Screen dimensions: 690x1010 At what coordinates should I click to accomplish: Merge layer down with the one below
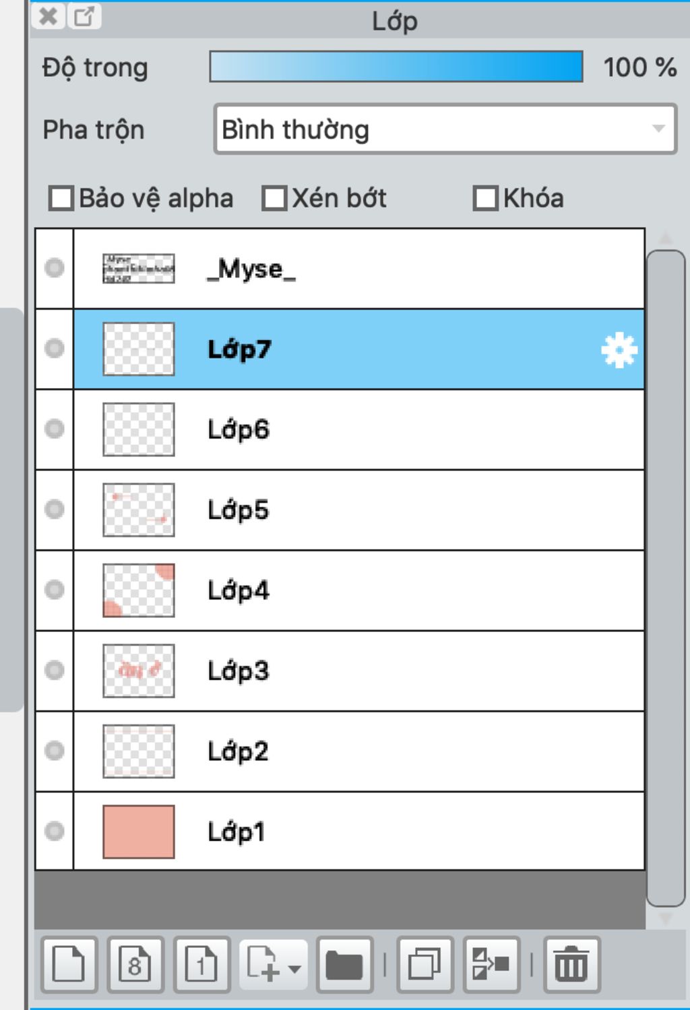491,965
